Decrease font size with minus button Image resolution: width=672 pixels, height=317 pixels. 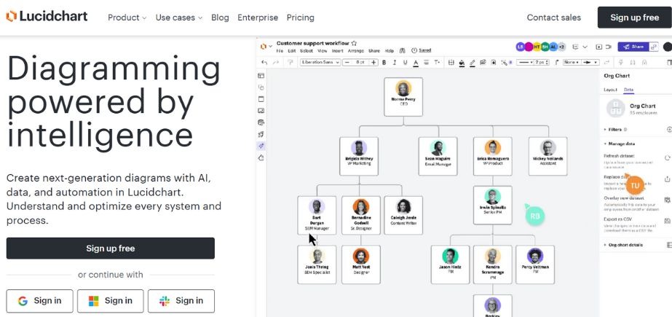pos(347,63)
